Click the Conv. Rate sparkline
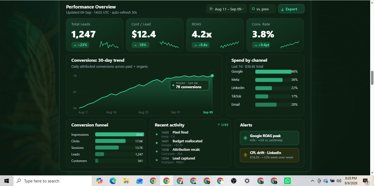 click(290, 45)
